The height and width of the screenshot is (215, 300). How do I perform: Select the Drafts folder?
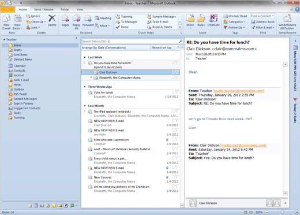[x=17, y=50]
